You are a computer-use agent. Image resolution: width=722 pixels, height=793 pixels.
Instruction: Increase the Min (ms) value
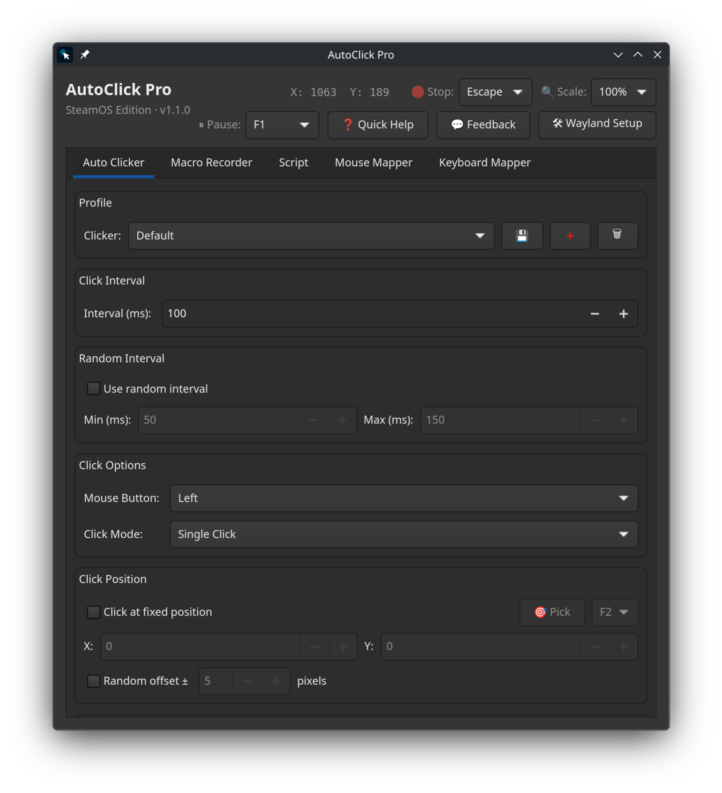[342, 420]
